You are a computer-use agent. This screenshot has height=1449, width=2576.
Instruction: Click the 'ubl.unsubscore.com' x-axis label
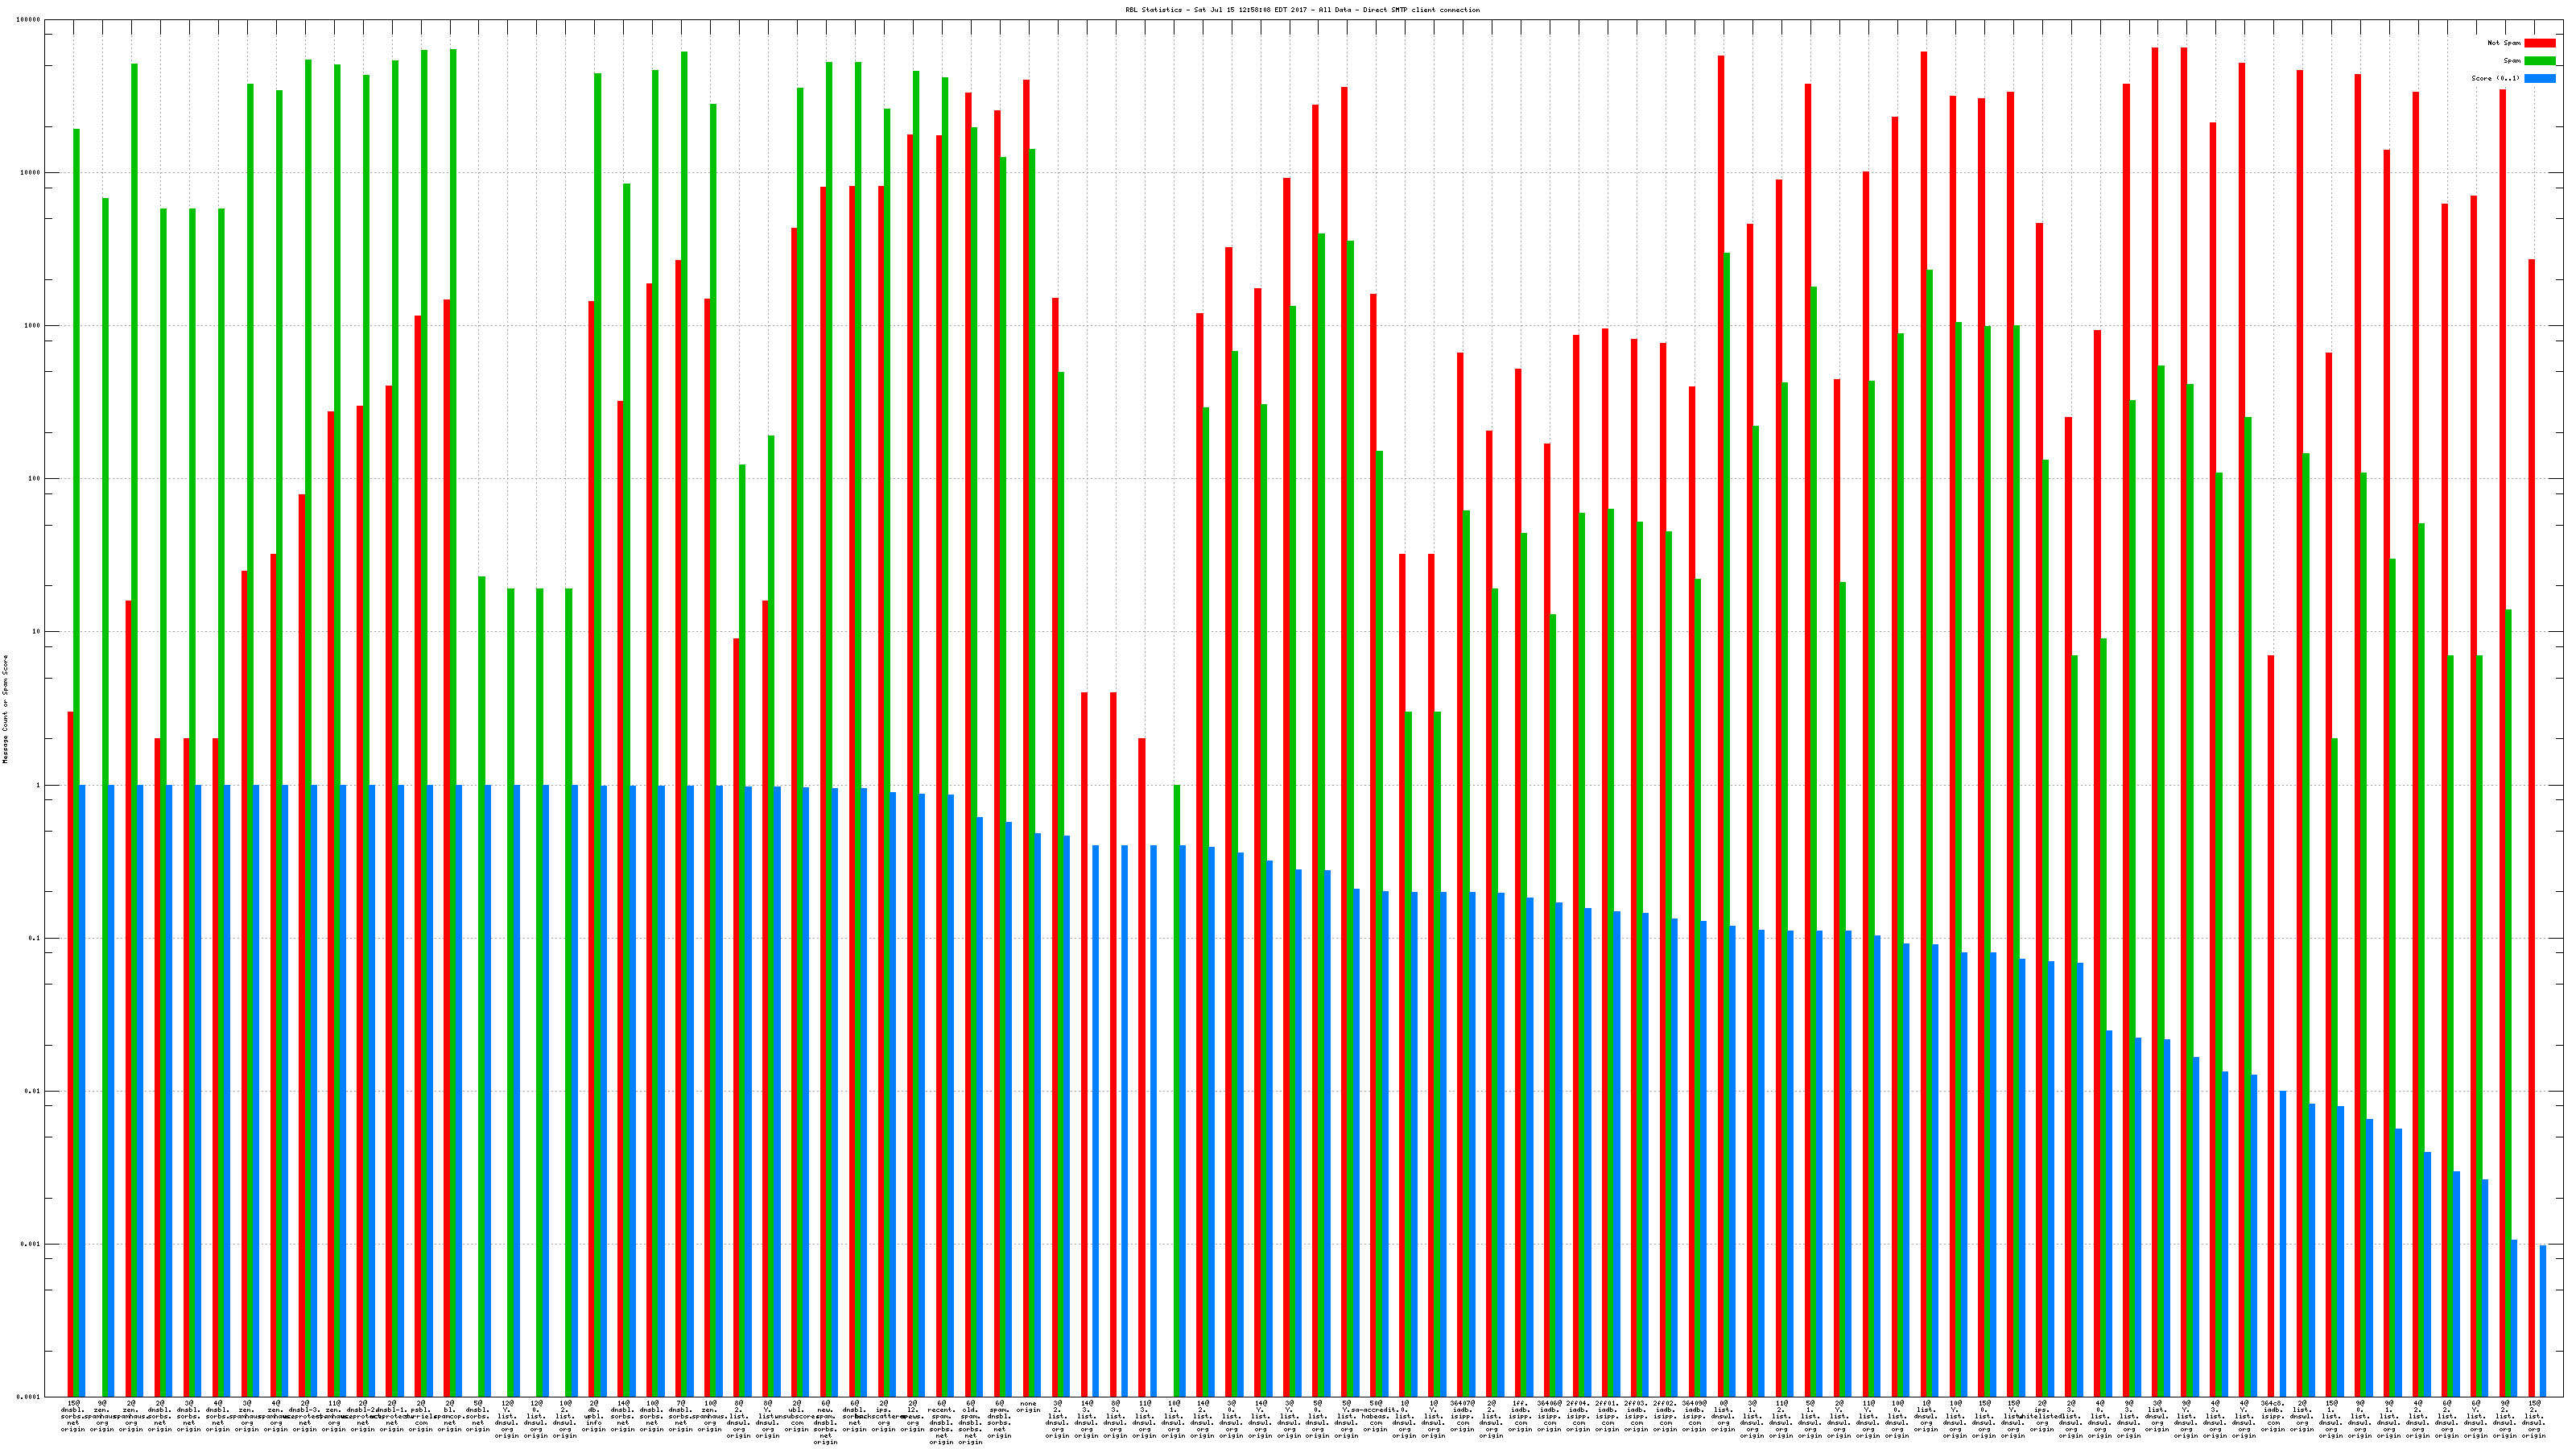[797, 1417]
